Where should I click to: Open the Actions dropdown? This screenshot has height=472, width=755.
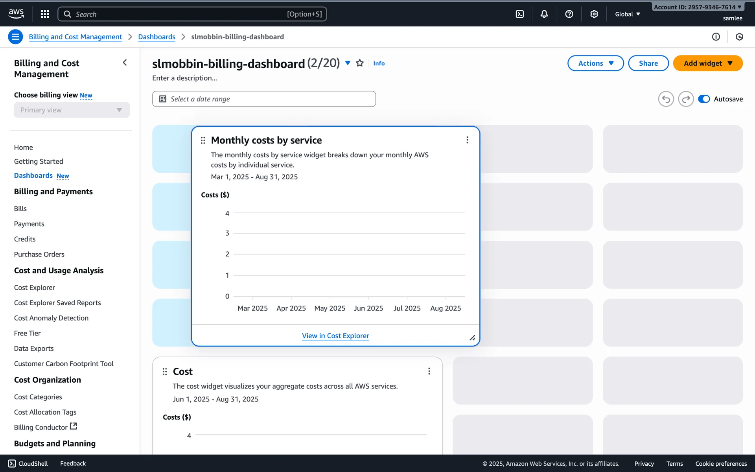pyautogui.click(x=595, y=63)
